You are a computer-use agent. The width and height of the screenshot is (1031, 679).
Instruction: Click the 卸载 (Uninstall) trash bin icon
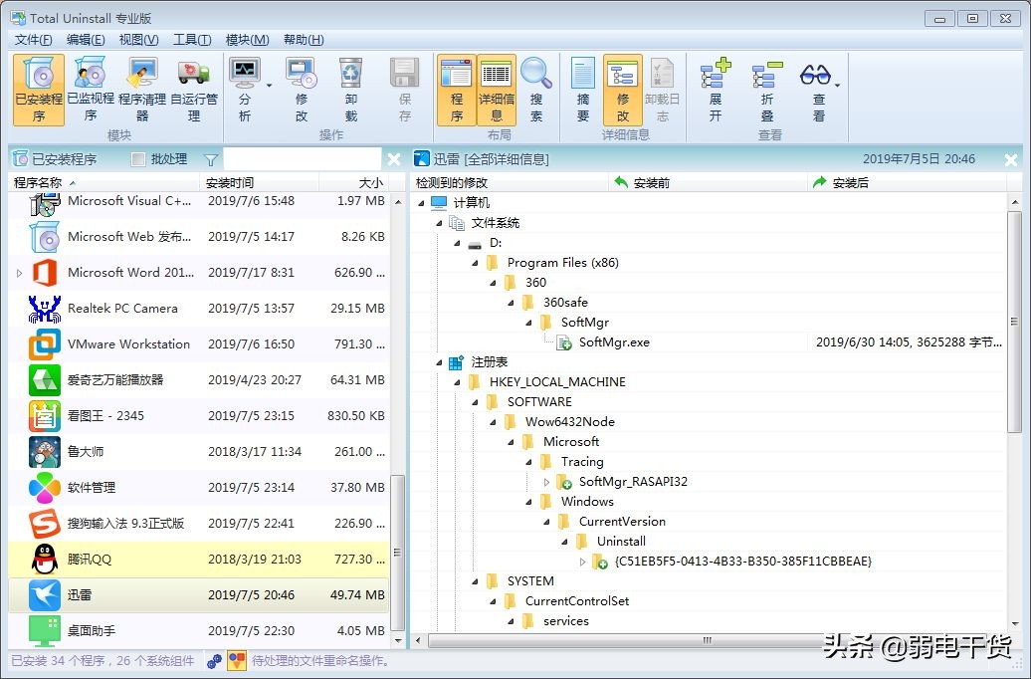point(350,80)
